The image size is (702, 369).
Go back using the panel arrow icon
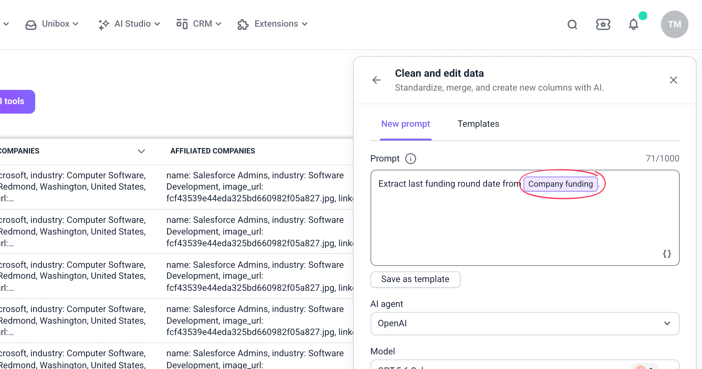(x=376, y=80)
